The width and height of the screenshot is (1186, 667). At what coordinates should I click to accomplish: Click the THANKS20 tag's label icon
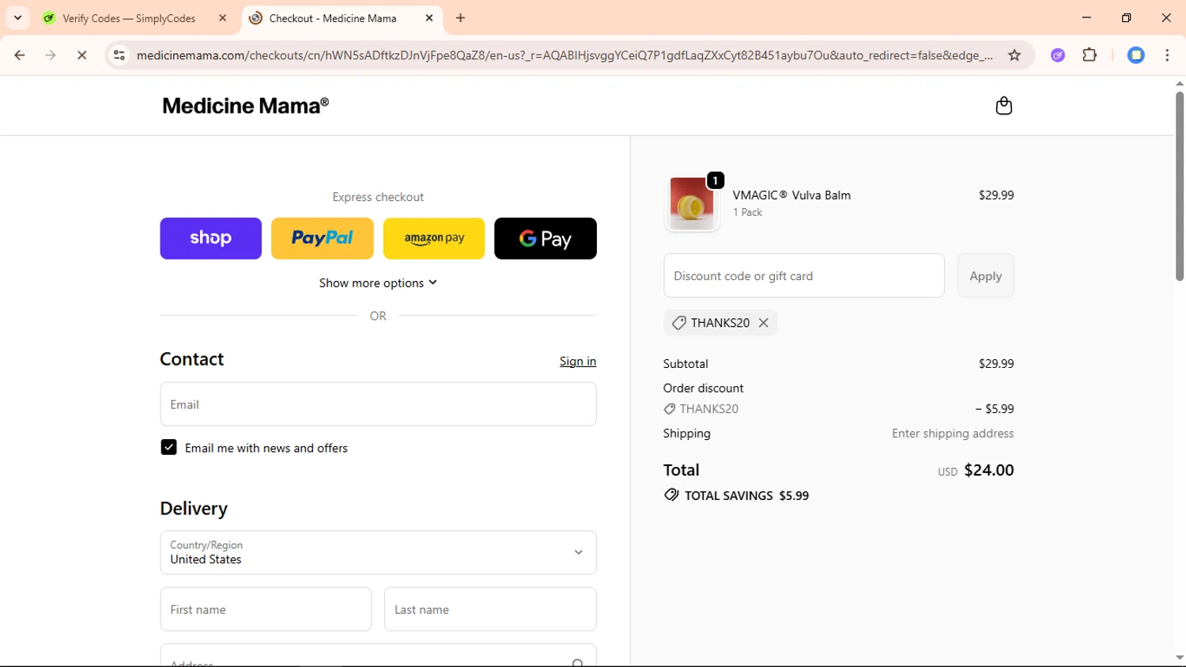tap(678, 323)
